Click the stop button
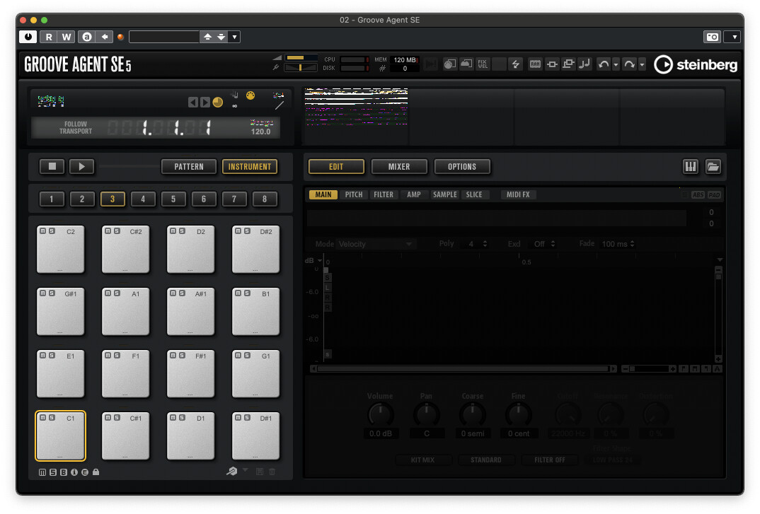The height and width of the screenshot is (514, 760). (52, 166)
